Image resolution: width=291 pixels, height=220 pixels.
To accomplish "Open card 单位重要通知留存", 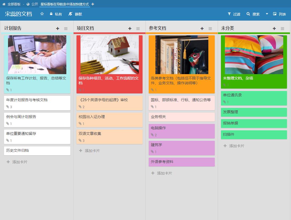I will pos(37,137).
